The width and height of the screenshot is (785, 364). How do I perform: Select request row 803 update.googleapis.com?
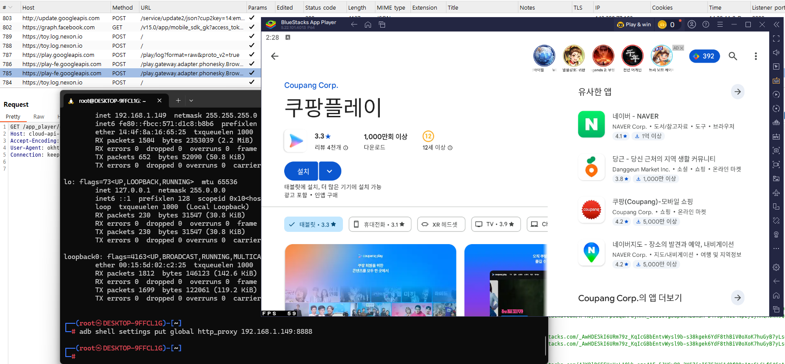pos(61,18)
